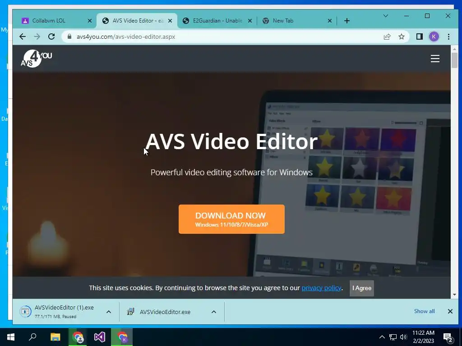
Task: Close the E2Guardian tab
Action: coord(250,21)
